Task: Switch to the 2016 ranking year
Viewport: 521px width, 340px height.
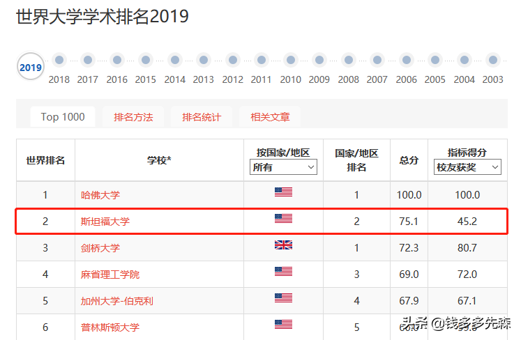Action: click(x=117, y=60)
